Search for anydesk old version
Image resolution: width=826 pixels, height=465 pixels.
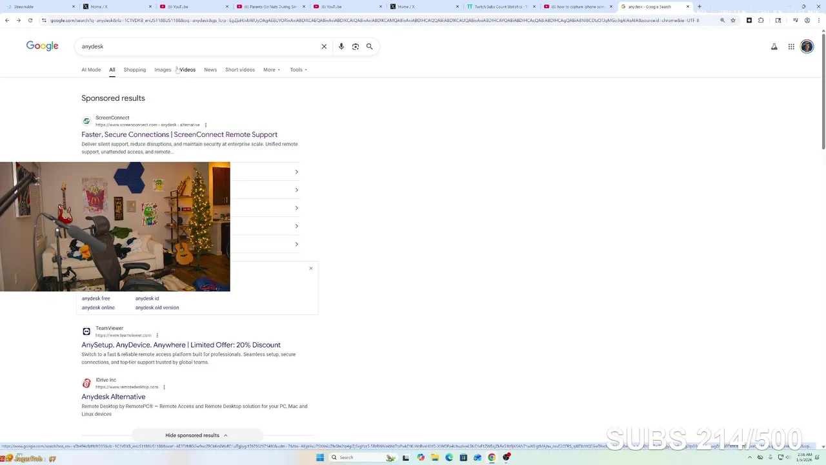pos(157,307)
